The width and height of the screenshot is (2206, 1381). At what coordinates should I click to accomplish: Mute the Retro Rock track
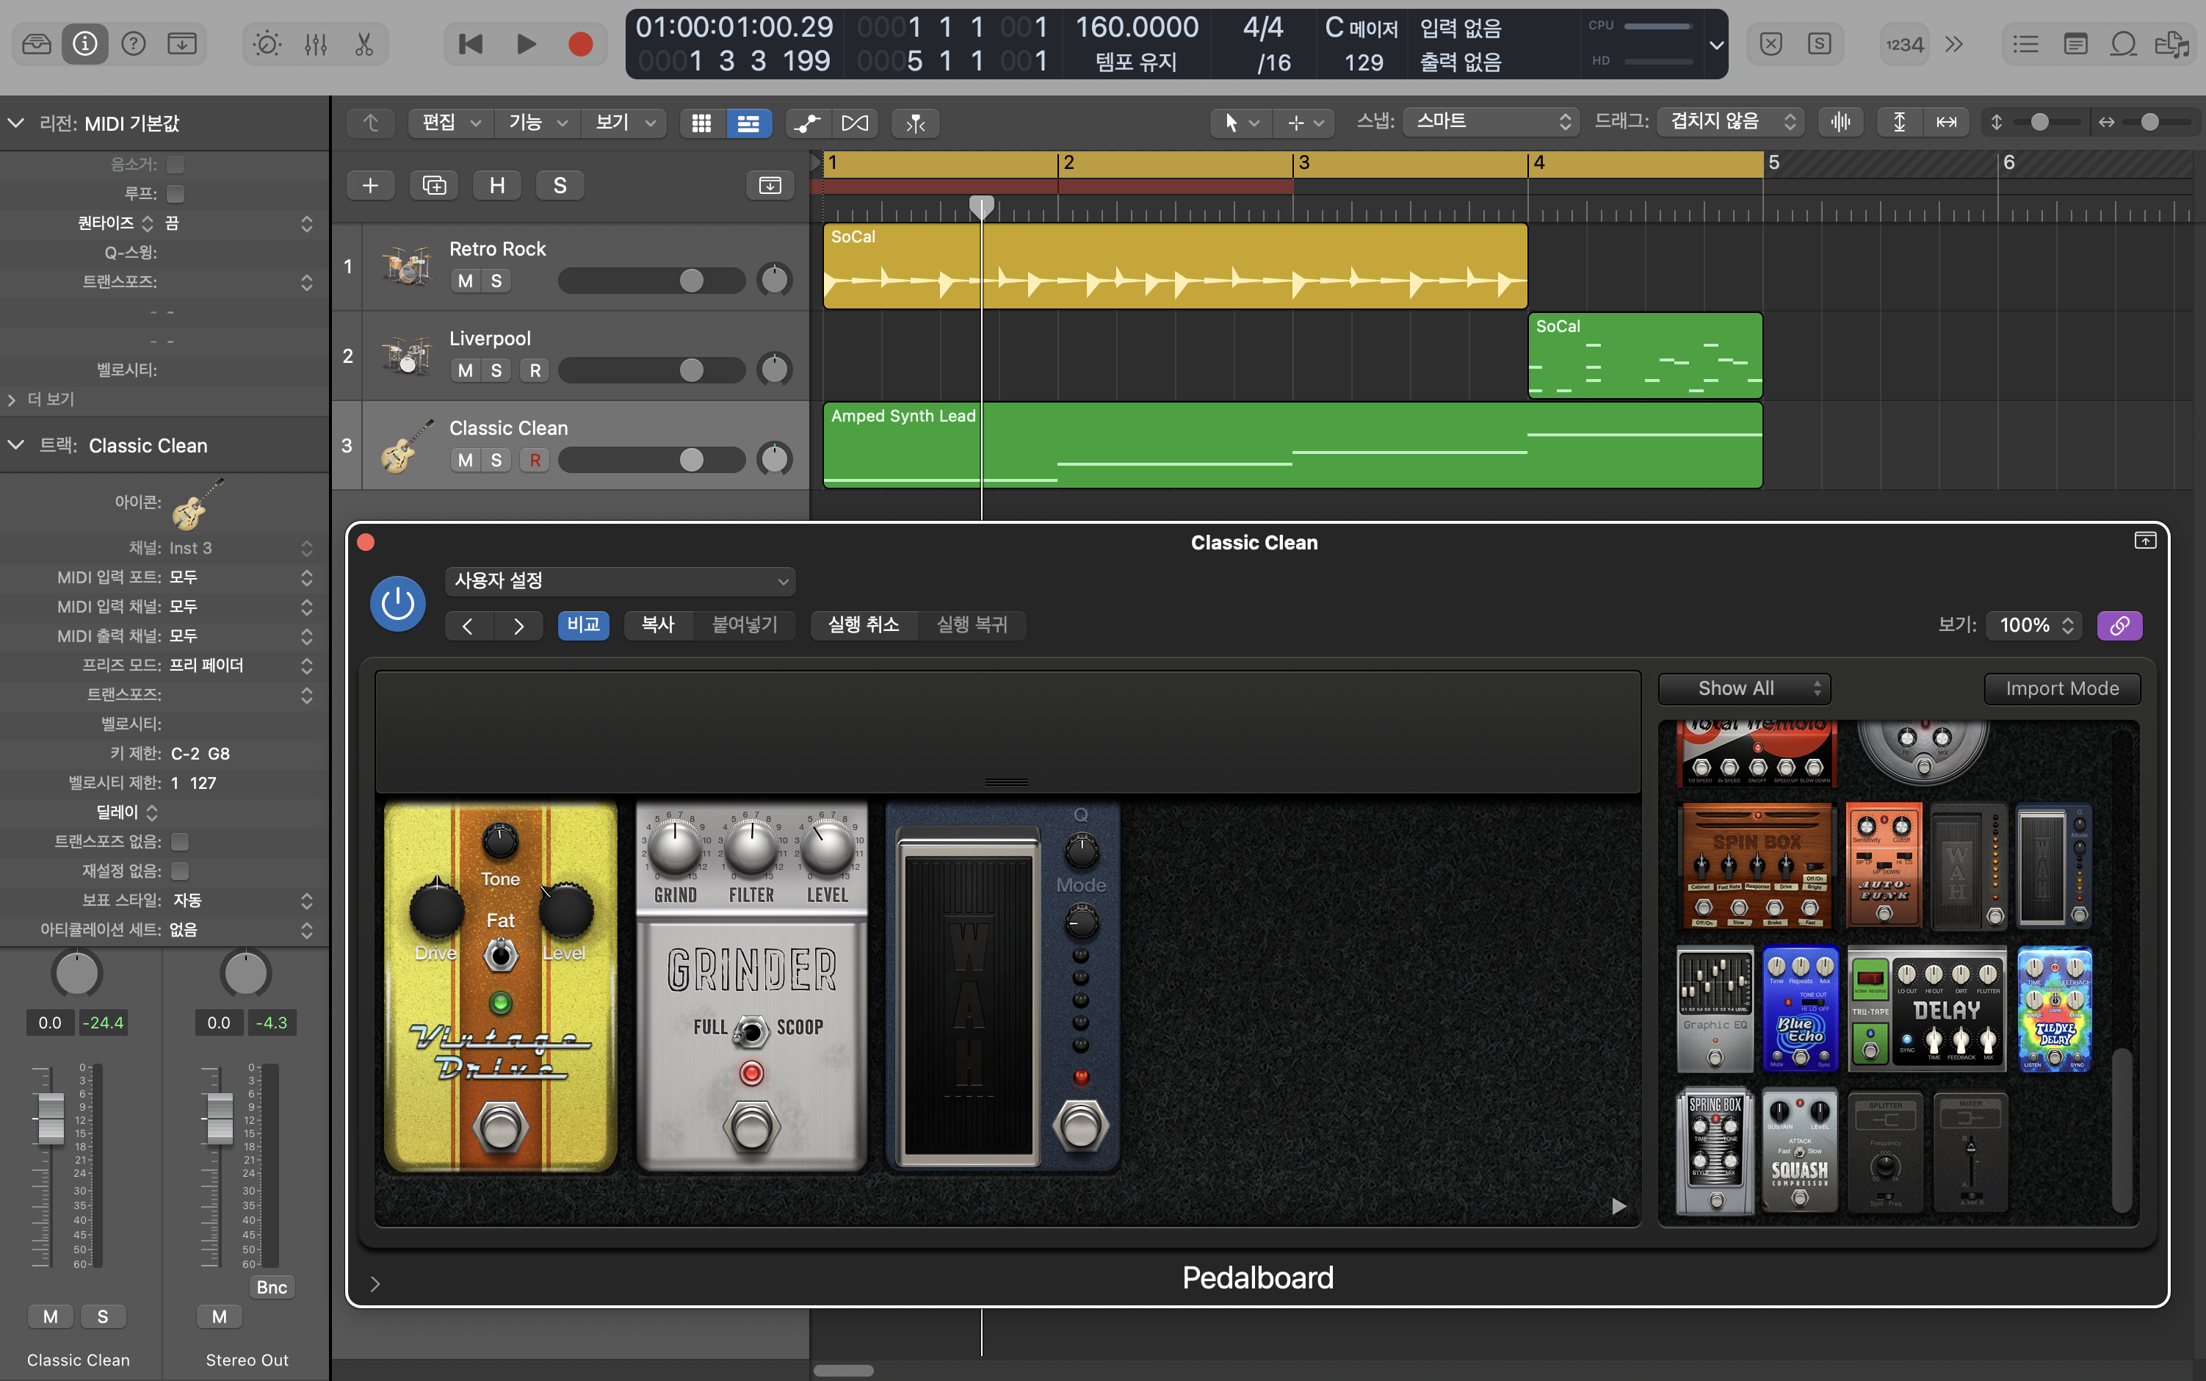tap(466, 281)
